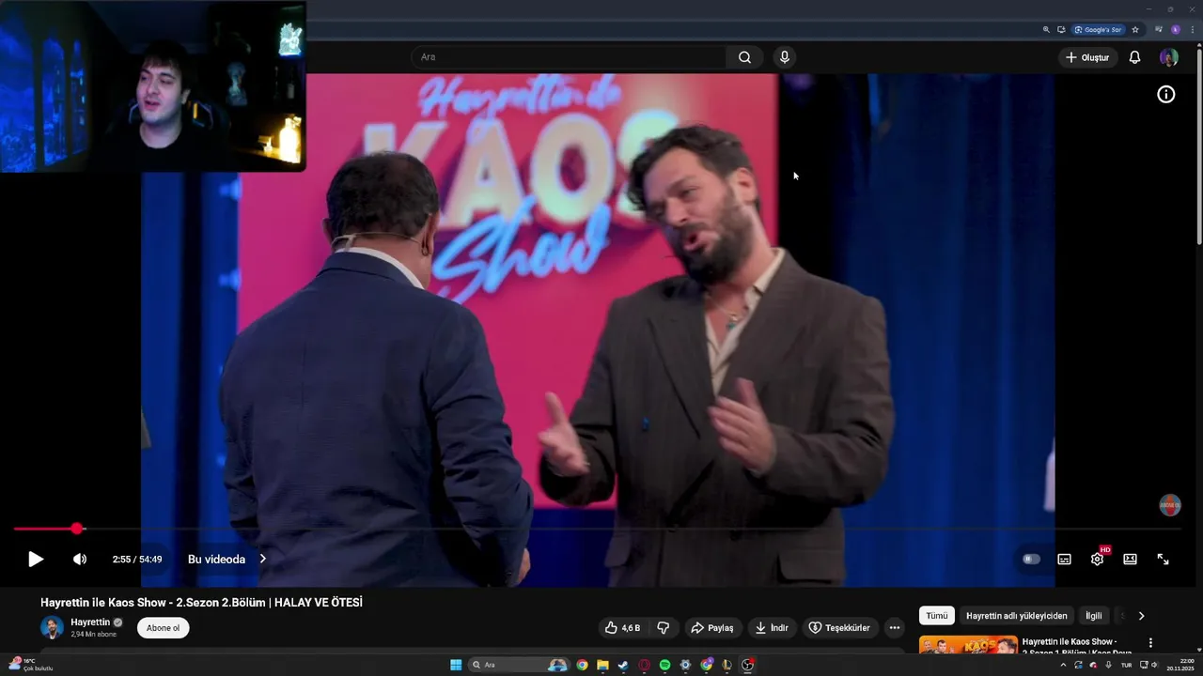
Task: Click the red progress bar scrubber
Action: point(77,530)
